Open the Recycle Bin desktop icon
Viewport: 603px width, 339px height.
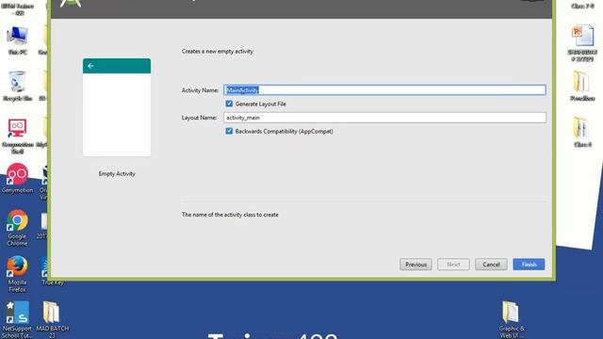coord(17,87)
